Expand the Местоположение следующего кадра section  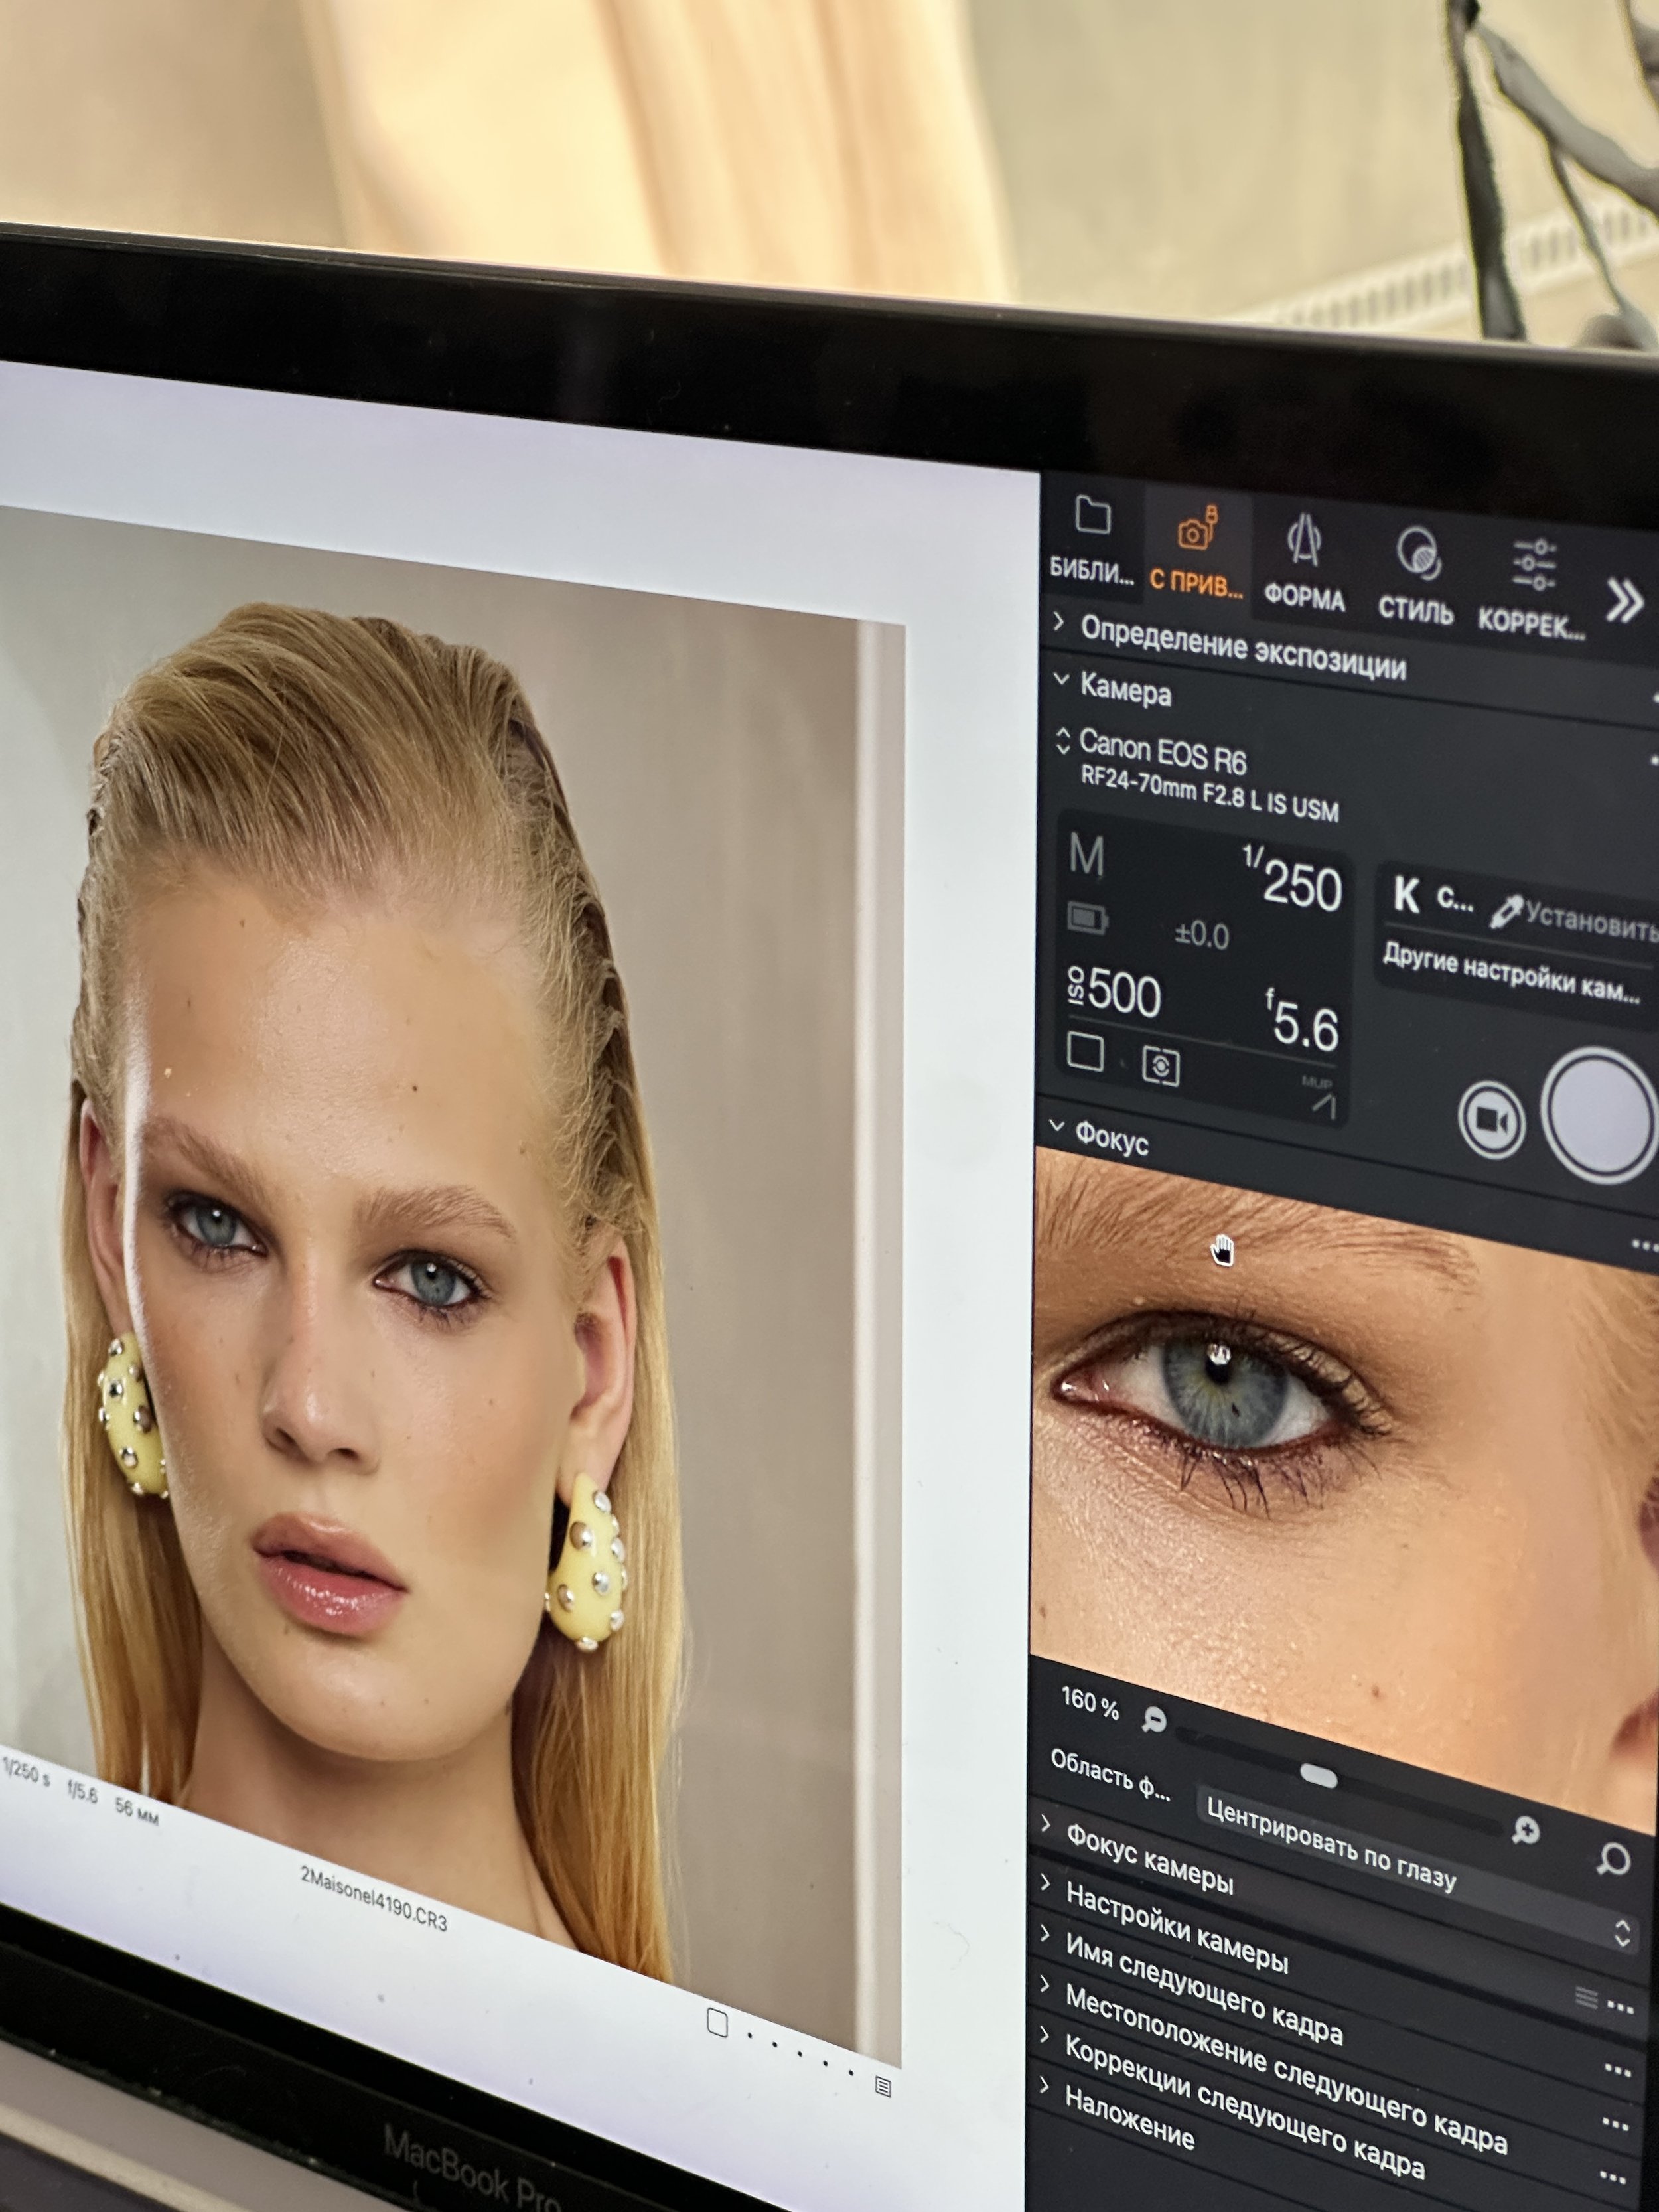pos(1045,1983)
